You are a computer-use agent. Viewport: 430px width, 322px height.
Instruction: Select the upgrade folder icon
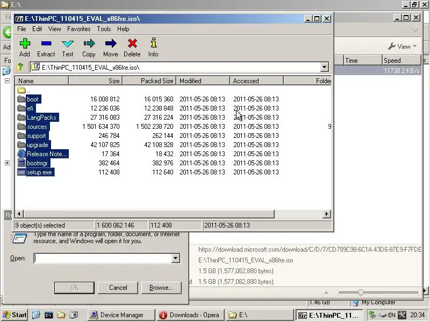point(21,144)
